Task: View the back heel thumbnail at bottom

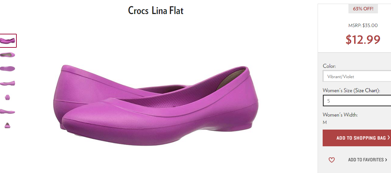Action: tap(7, 126)
